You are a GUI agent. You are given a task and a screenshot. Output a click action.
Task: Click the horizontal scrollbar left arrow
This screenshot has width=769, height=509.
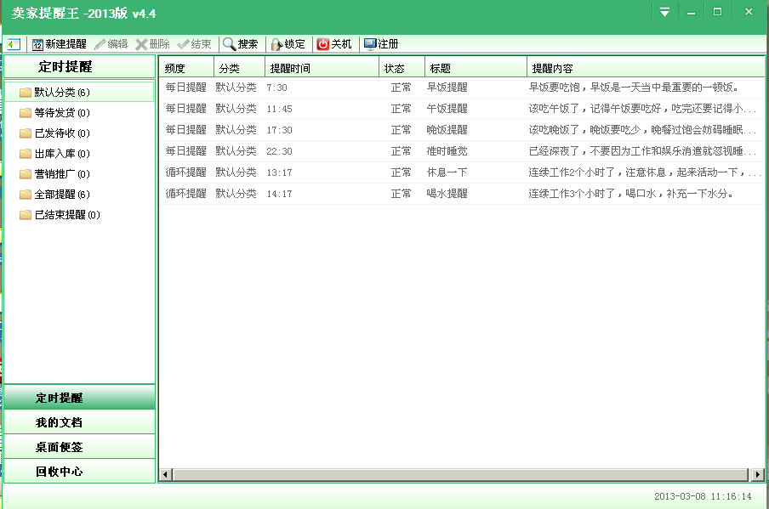tap(165, 474)
